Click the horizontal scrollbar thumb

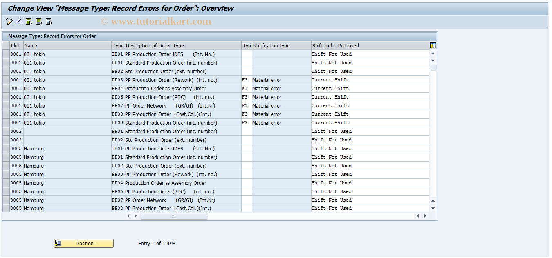174,216
